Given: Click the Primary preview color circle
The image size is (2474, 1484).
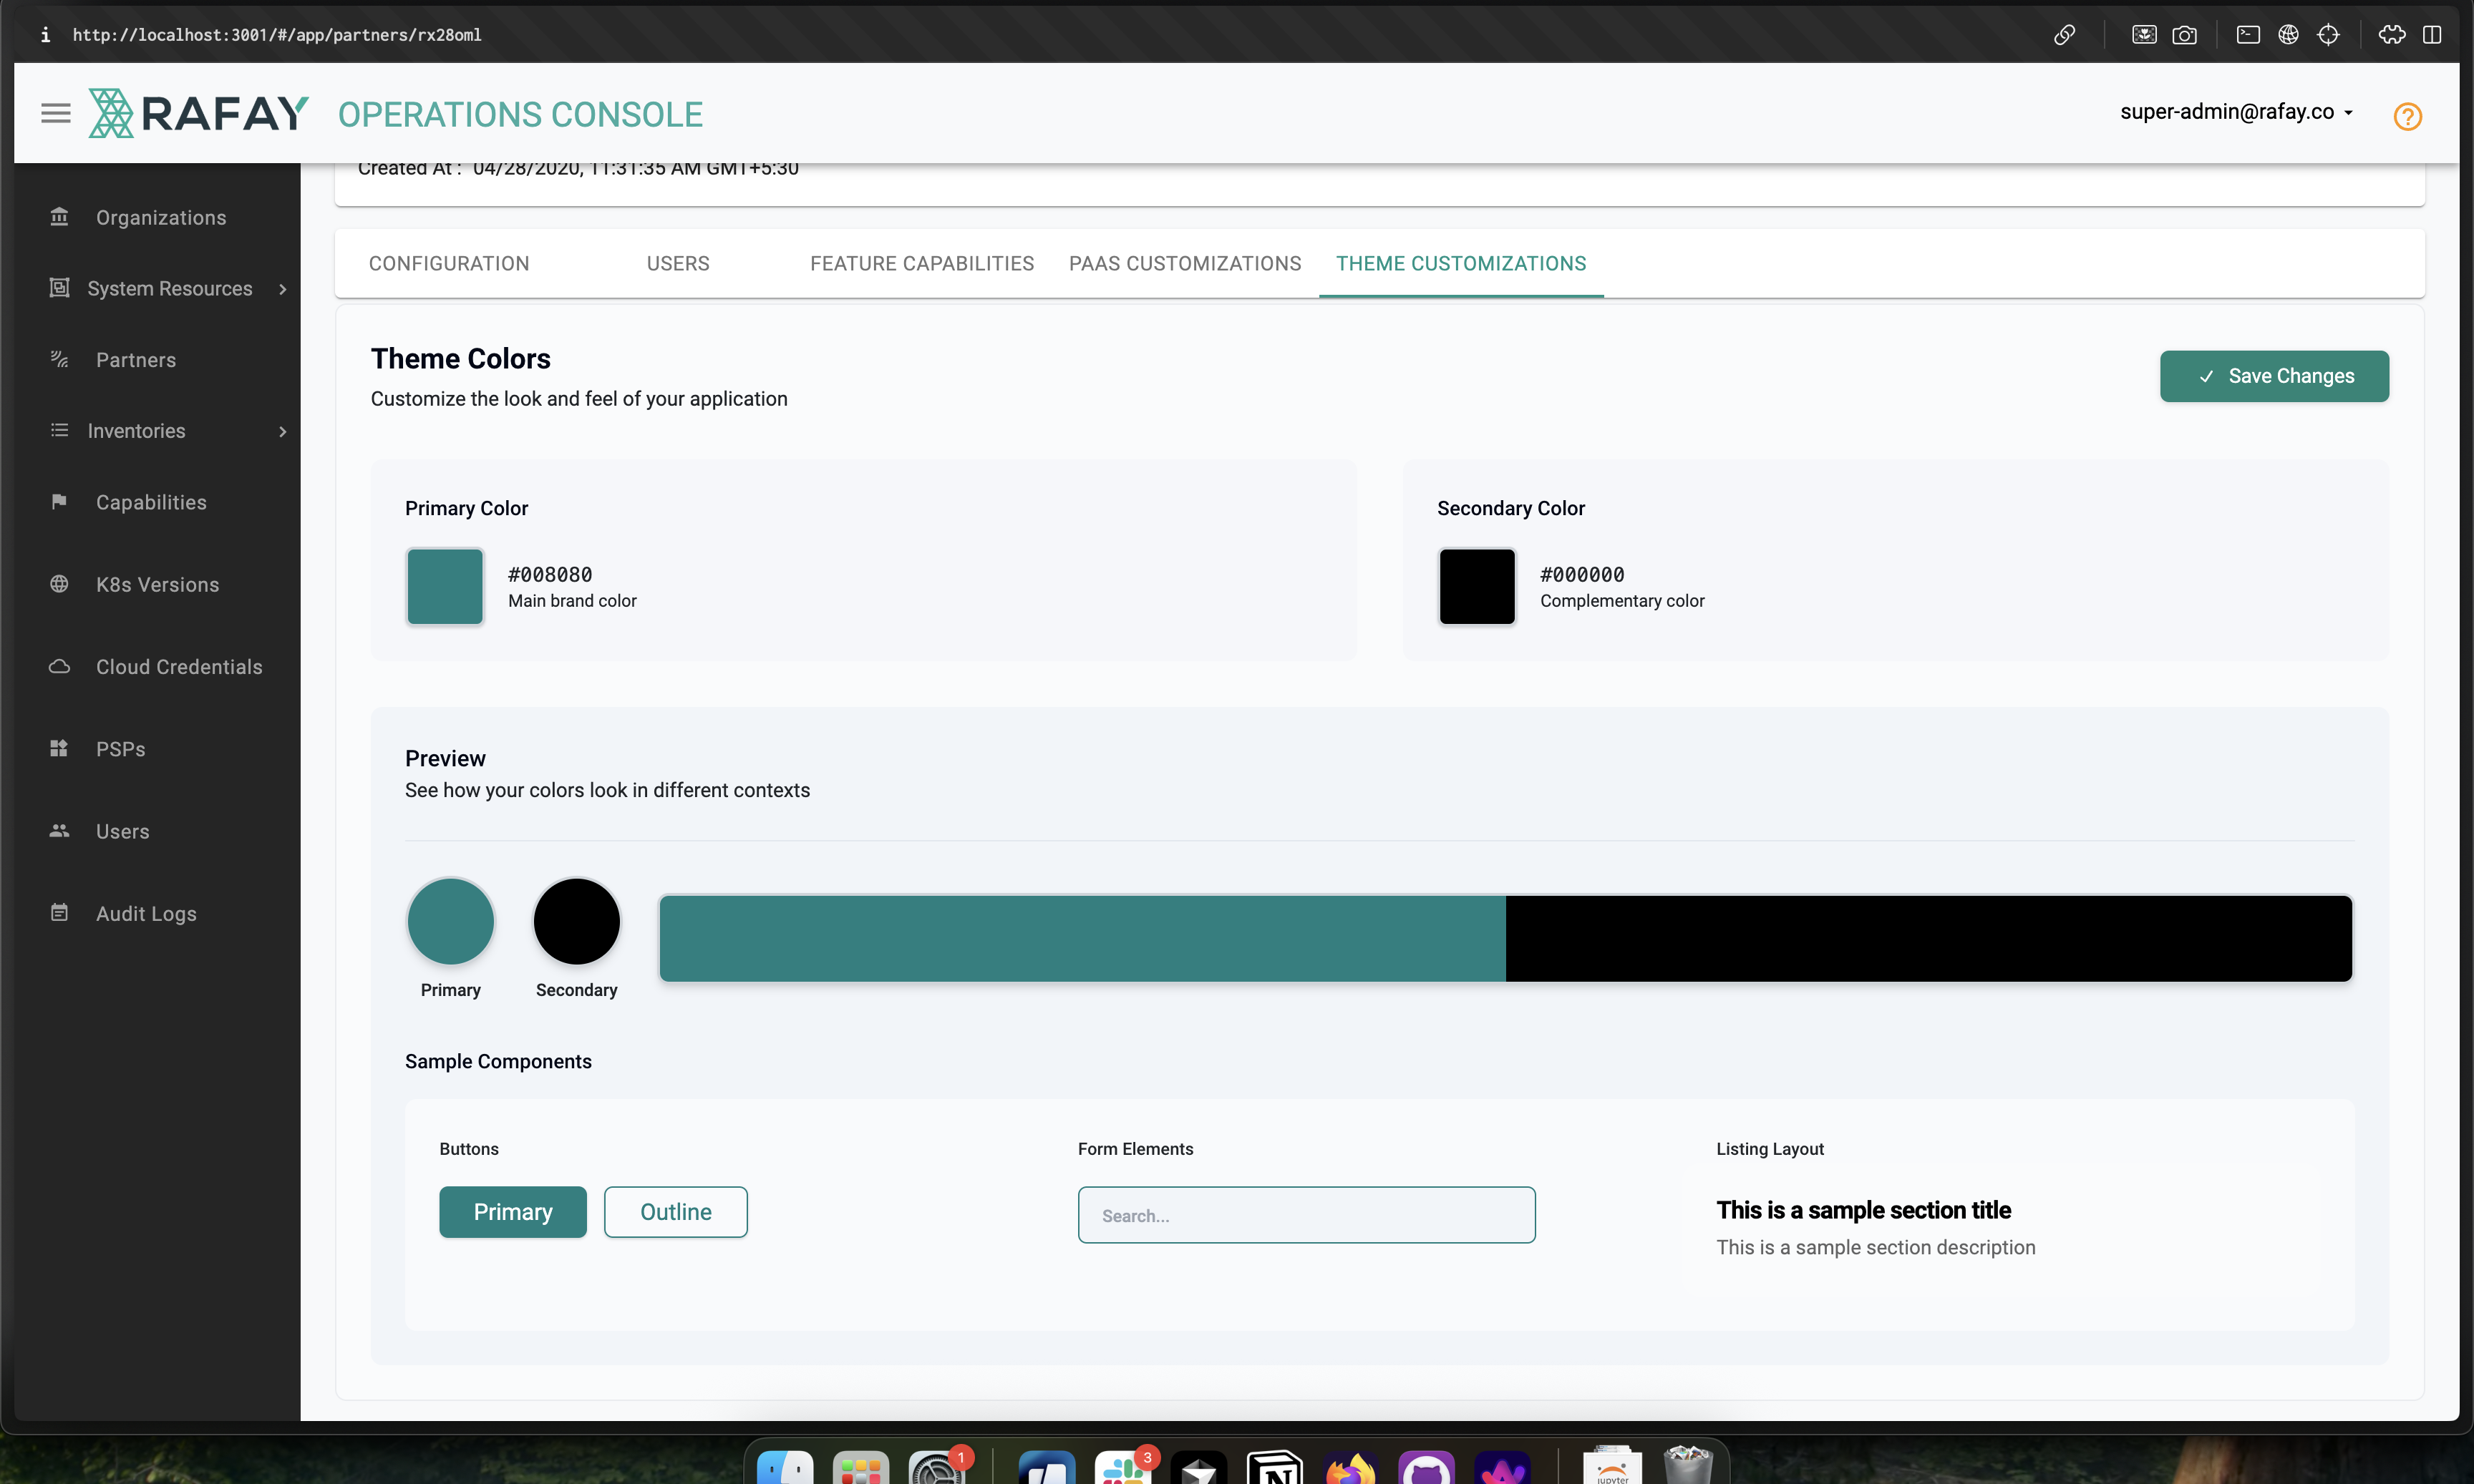Looking at the screenshot, I should point(450,921).
